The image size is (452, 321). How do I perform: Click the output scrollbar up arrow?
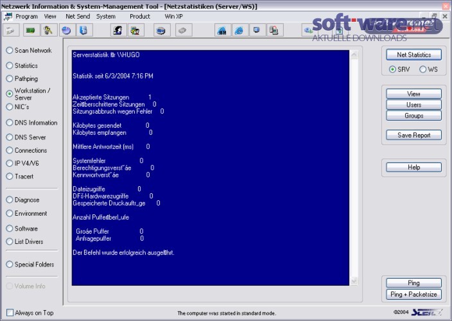point(354,55)
